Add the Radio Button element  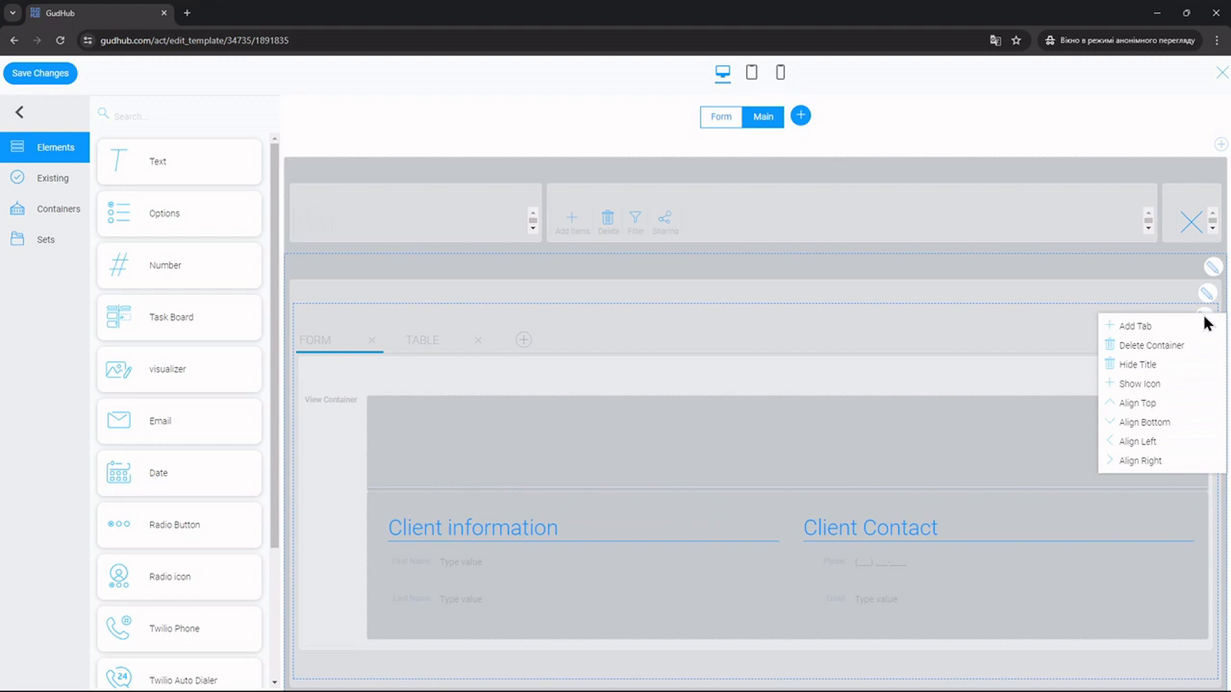179,524
